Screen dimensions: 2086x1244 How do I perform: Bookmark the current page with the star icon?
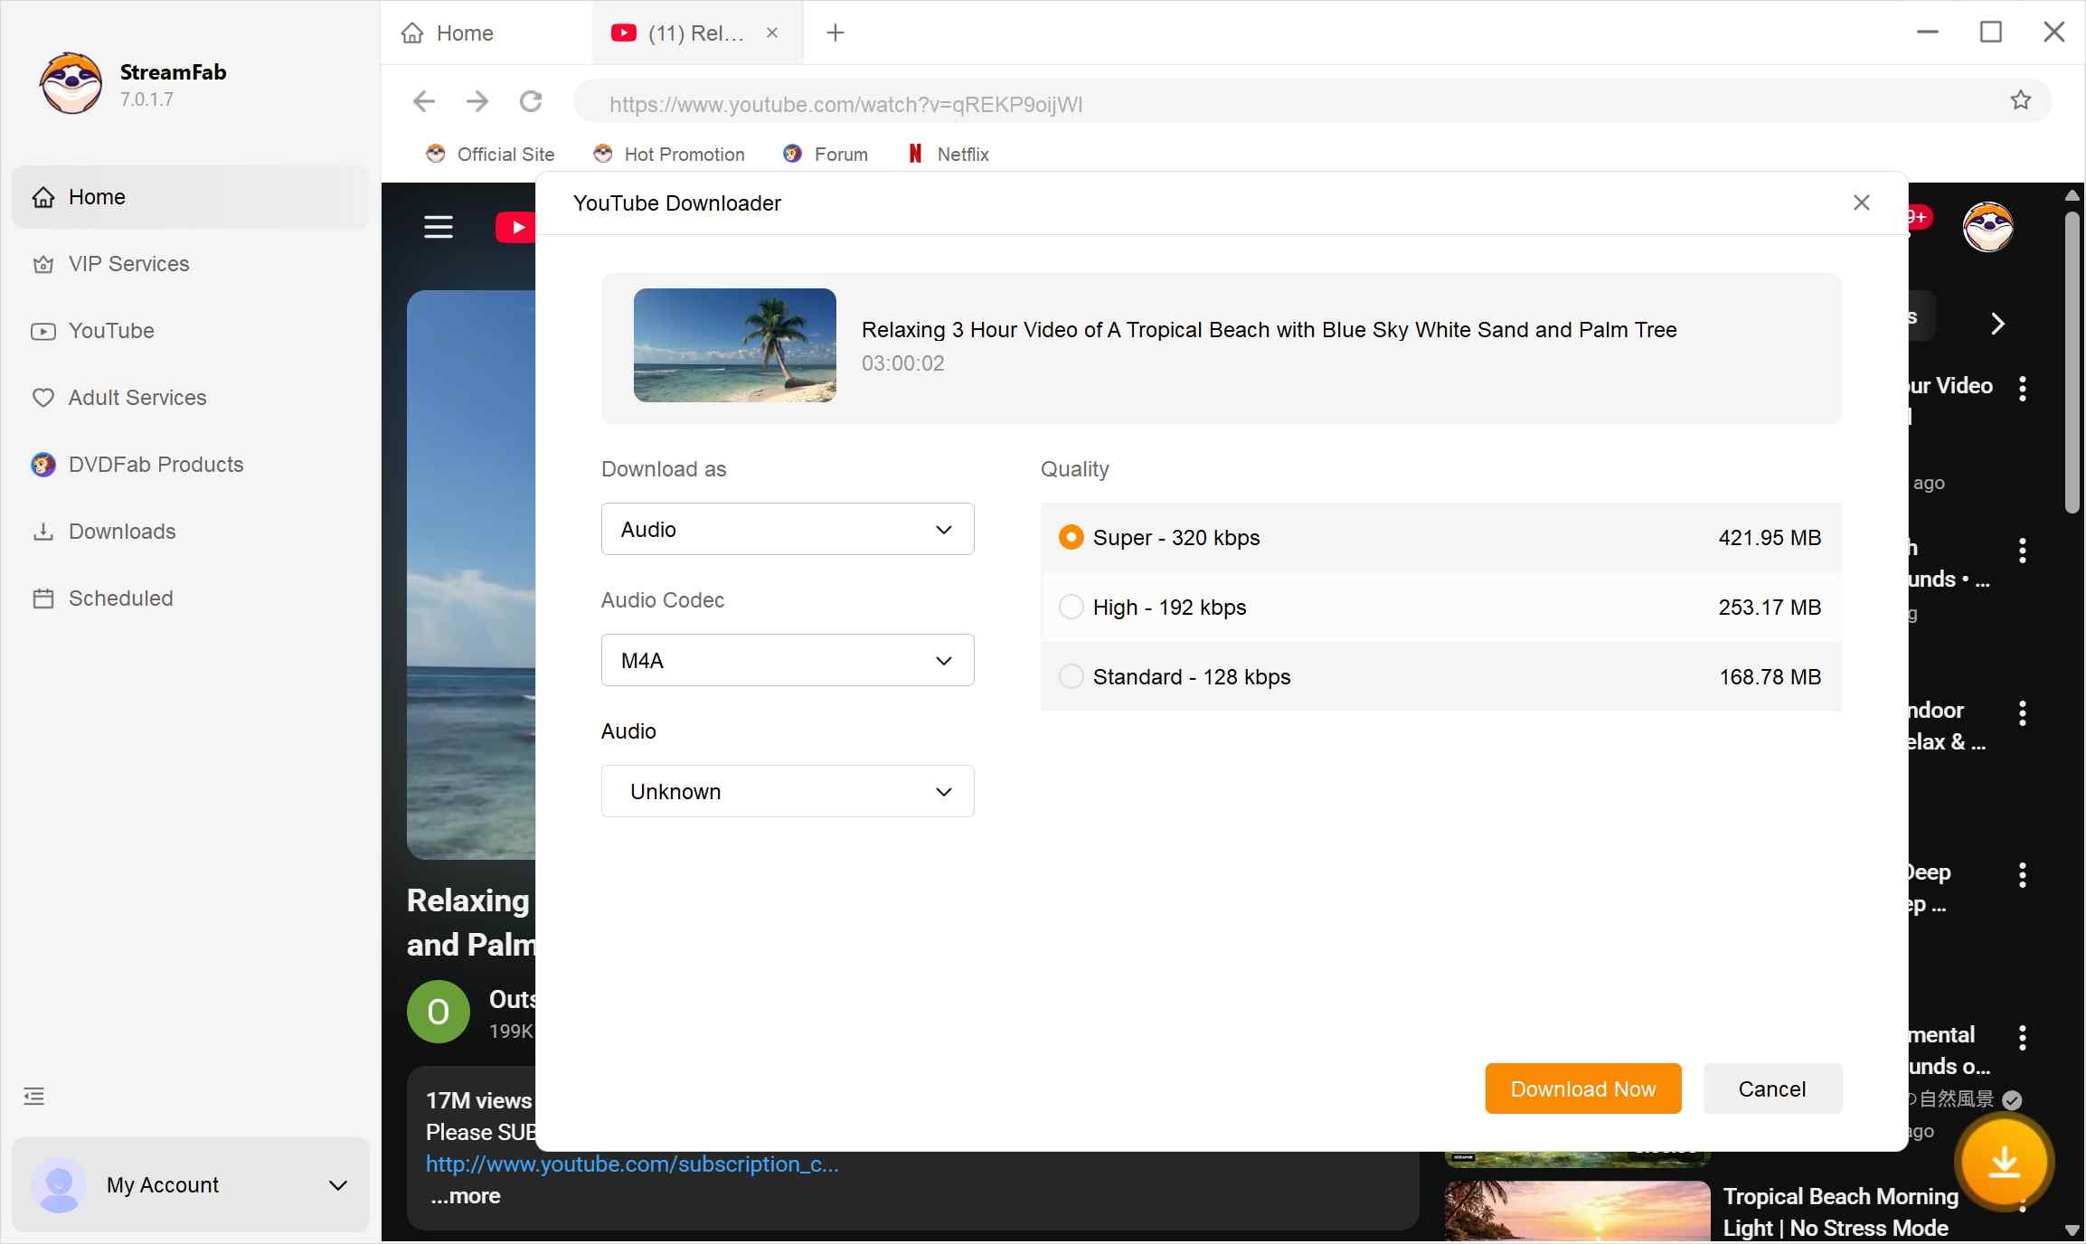coord(2021,100)
